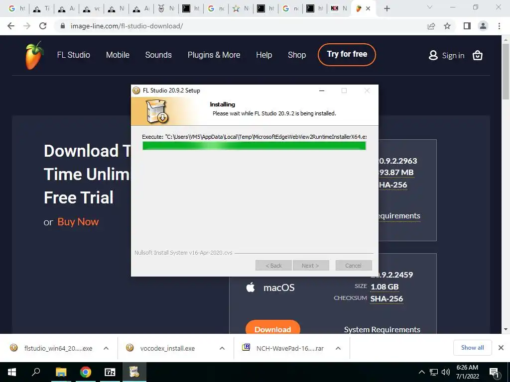
Task: Close the downloads bar
Action: (x=501, y=348)
